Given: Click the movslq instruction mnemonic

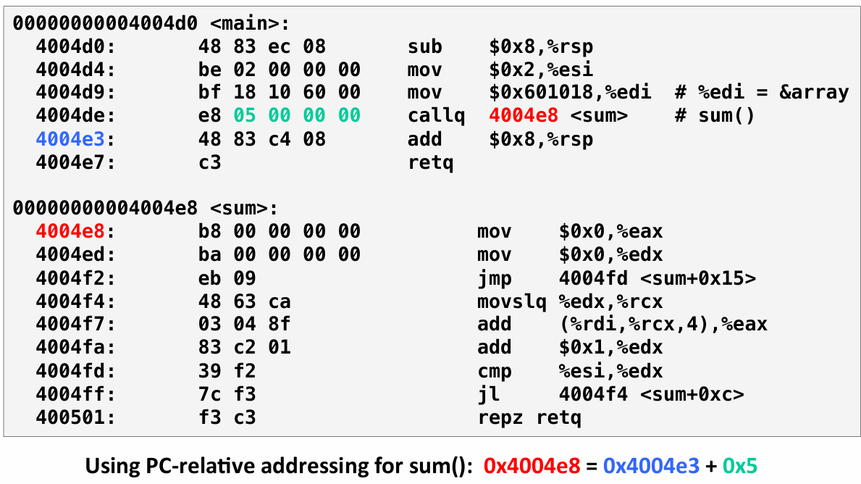Looking at the screenshot, I should pos(511,301).
